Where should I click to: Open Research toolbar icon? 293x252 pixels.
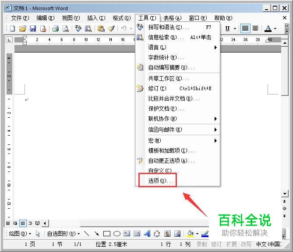[88, 28]
